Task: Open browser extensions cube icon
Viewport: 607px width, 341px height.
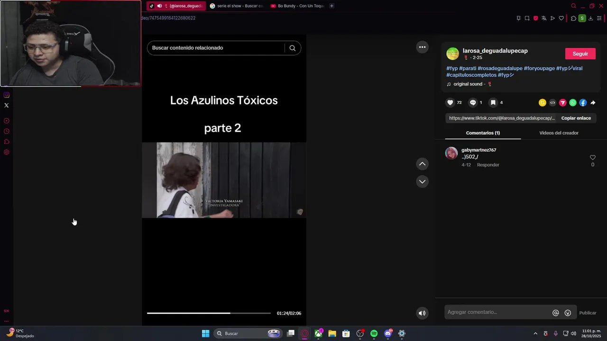Action: [x=573, y=18]
